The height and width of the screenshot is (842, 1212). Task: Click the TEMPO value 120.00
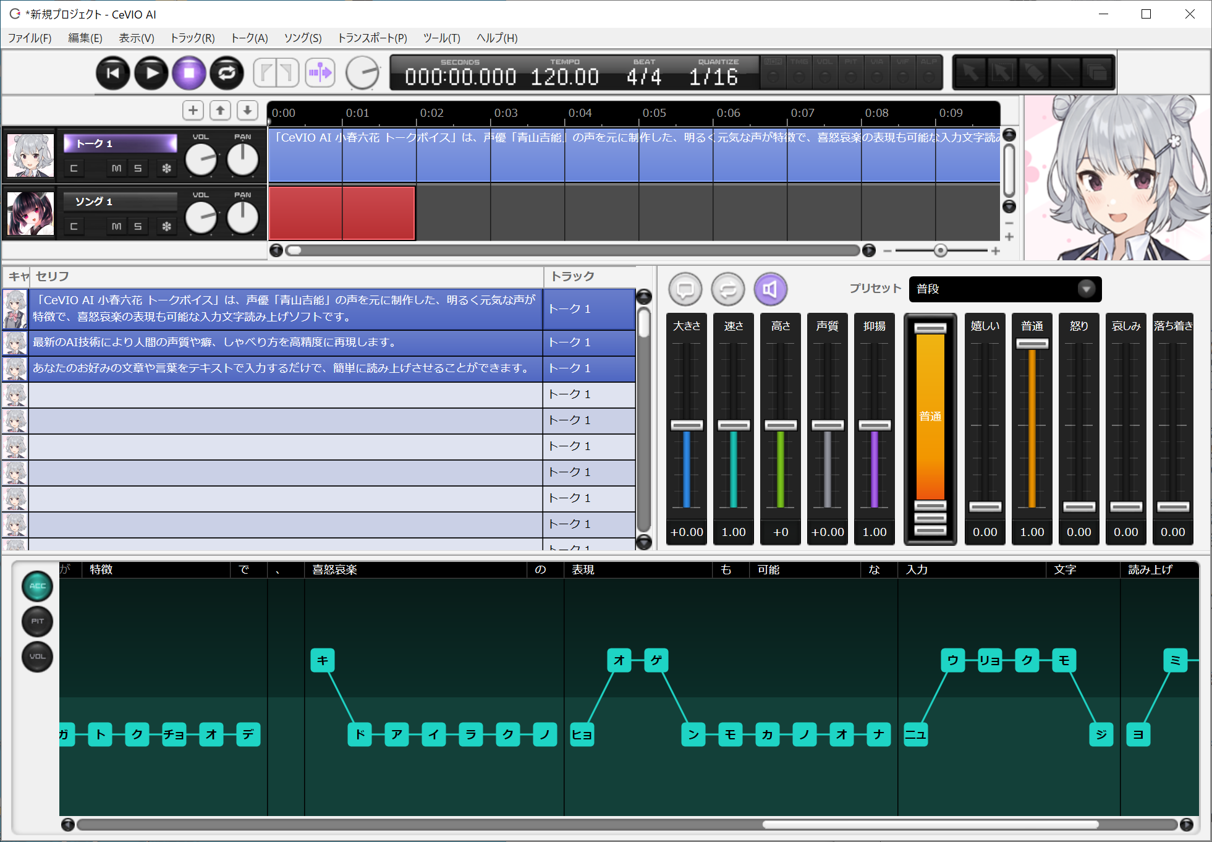click(x=564, y=77)
